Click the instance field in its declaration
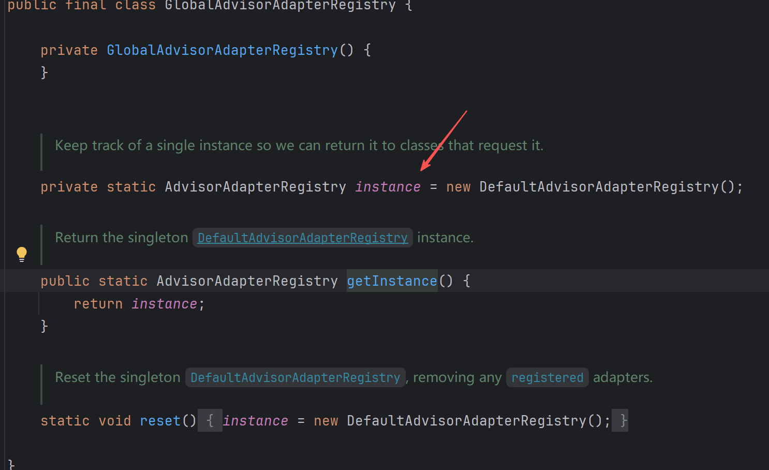769x470 pixels. (388, 187)
